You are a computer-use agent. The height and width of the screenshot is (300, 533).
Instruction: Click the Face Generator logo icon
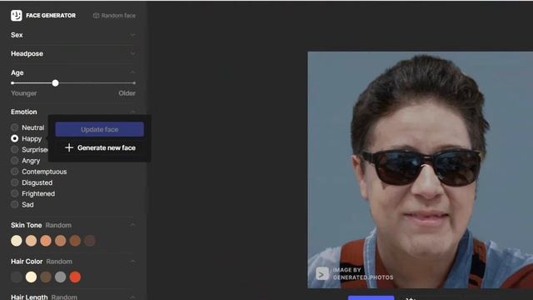[17, 15]
